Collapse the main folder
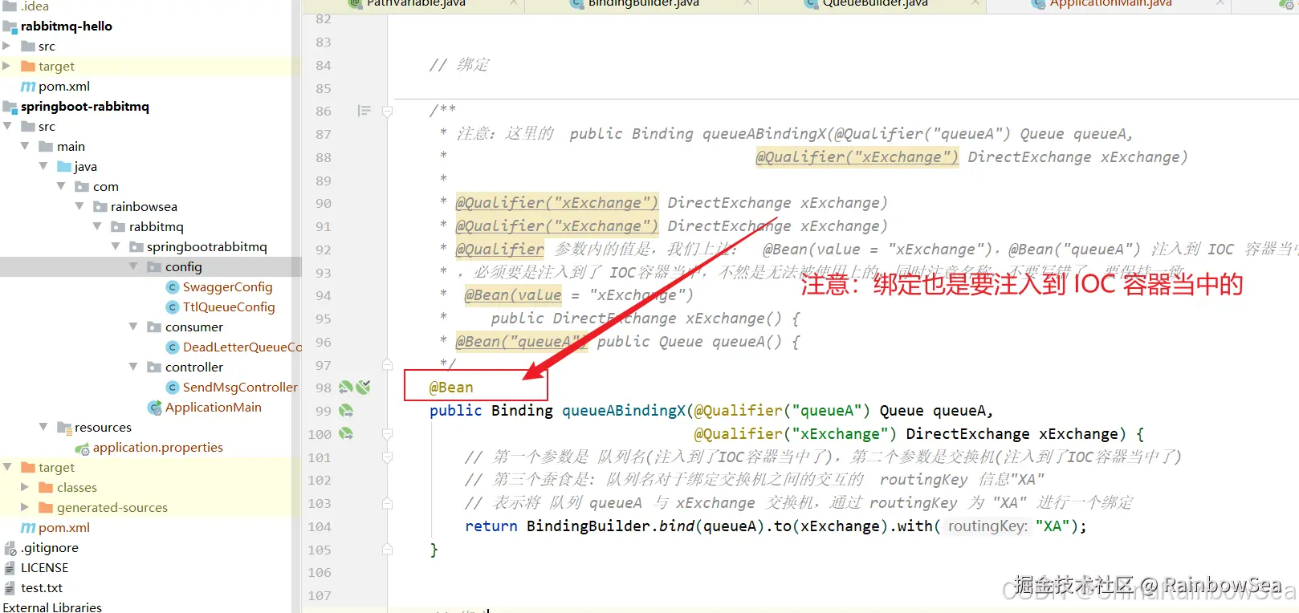This screenshot has width=1299, height=613. click(25, 146)
